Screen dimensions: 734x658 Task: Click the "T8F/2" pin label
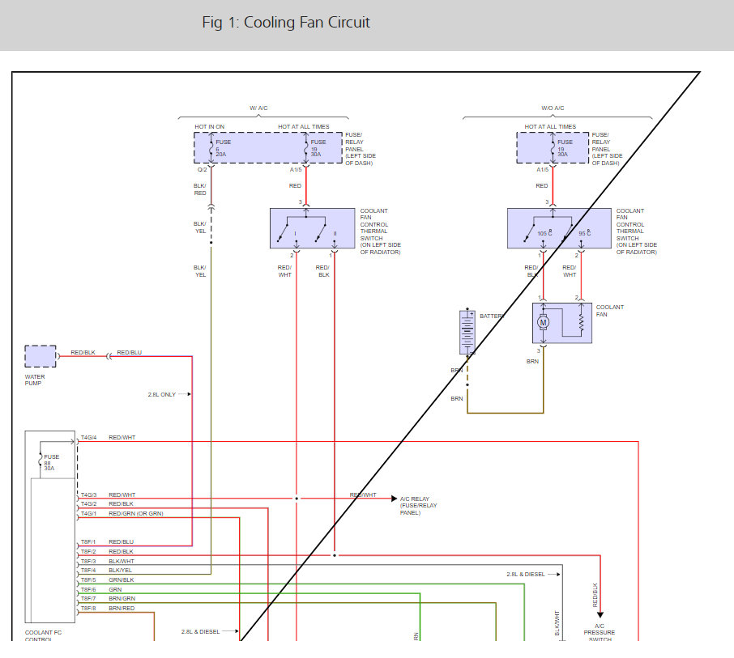tap(88, 552)
